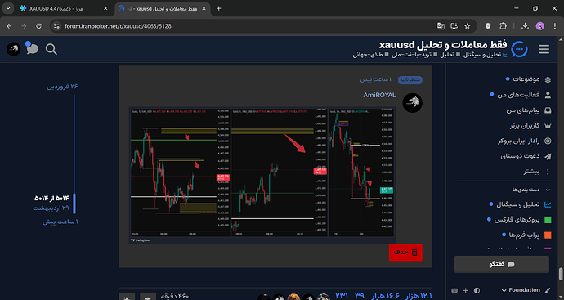The width and height of the screenshot is (564, 300).
Task: Open the hamburger sidebar menu
Action: coord(544,49)
